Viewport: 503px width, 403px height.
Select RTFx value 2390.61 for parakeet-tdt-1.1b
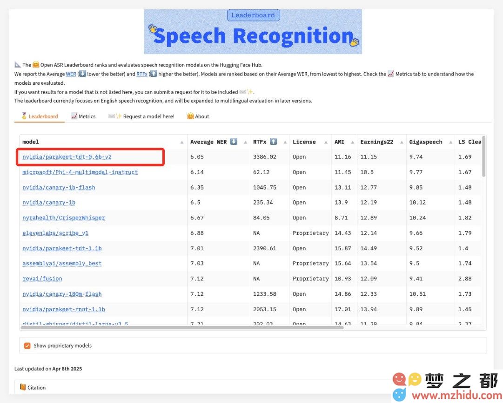click(x=265, y=248)
